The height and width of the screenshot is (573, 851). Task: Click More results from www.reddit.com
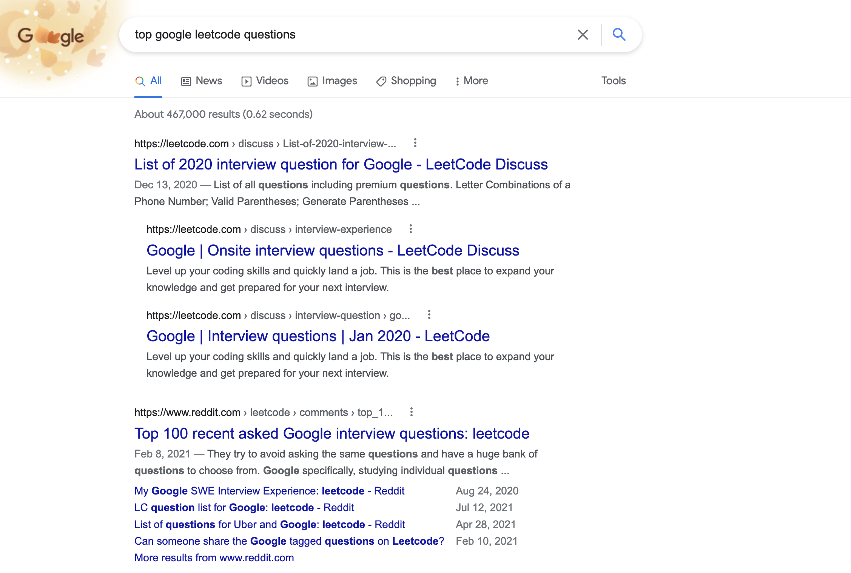point(214,558)
